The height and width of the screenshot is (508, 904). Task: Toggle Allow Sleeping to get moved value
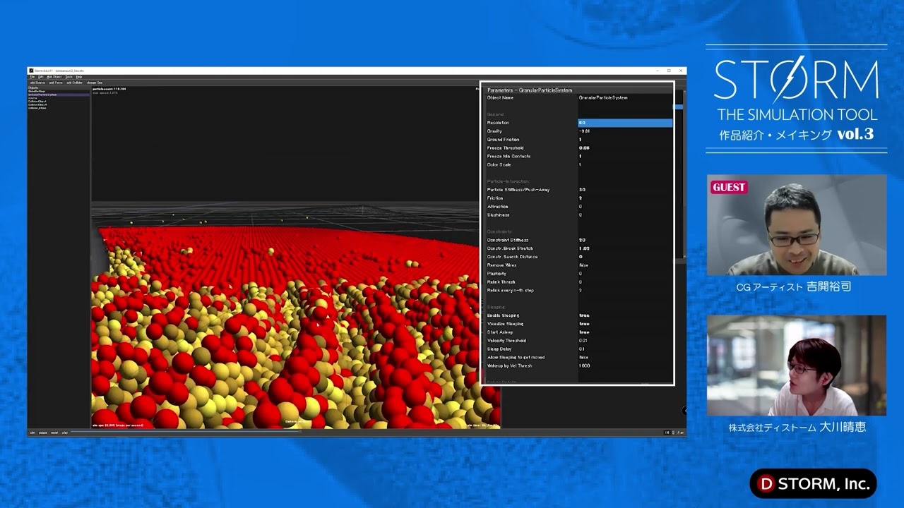pyautogui.click(x=624, y=358)
